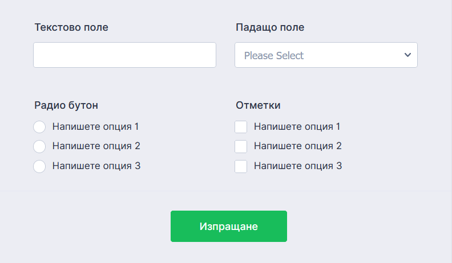
Task: Click checkbox label text Напишете опция 2
Action: click(297, 146)
